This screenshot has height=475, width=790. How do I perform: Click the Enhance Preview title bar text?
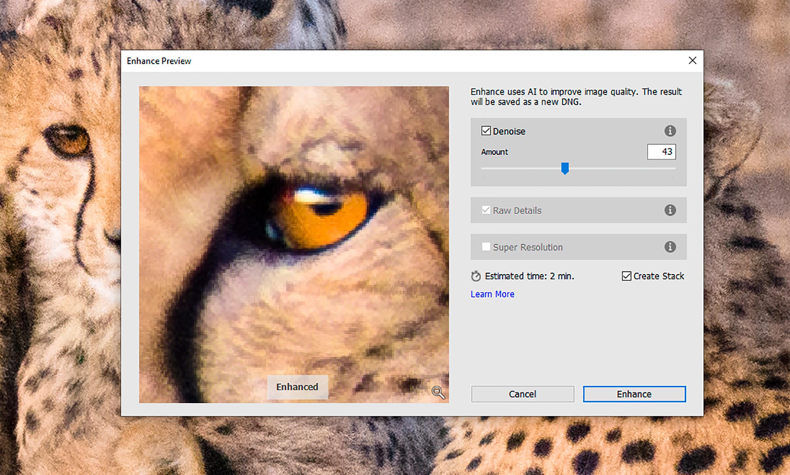click(159, 61)
